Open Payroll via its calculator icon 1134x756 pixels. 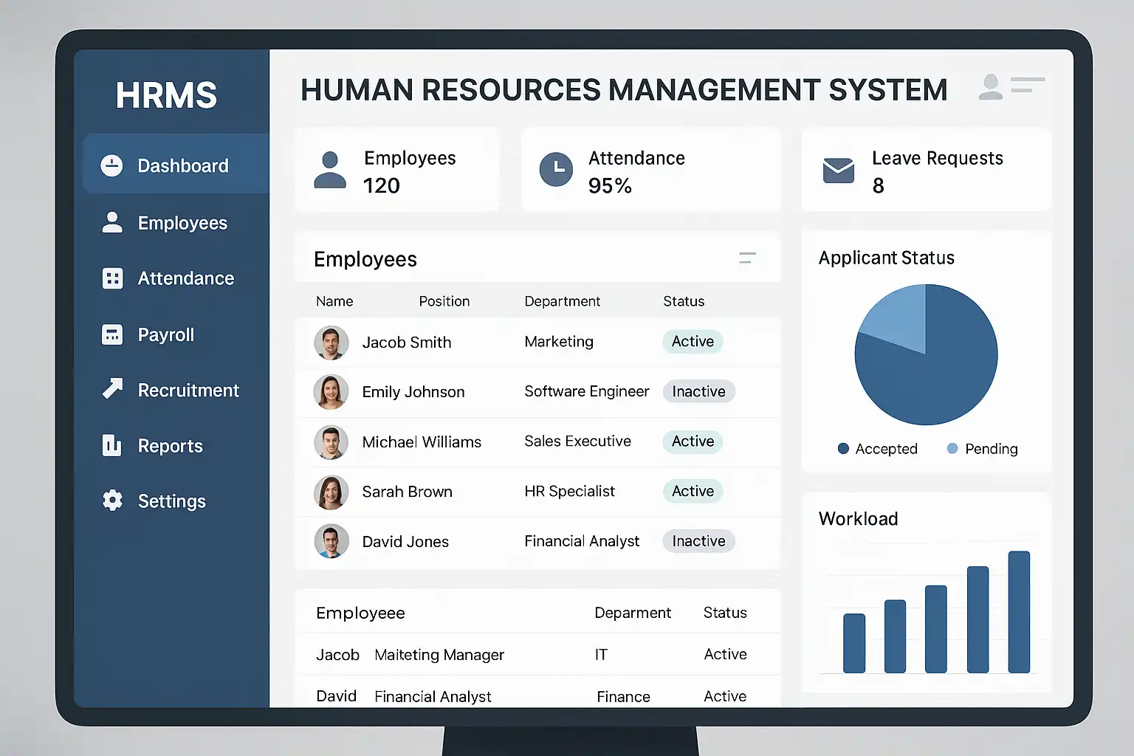[x=112, y=334]
